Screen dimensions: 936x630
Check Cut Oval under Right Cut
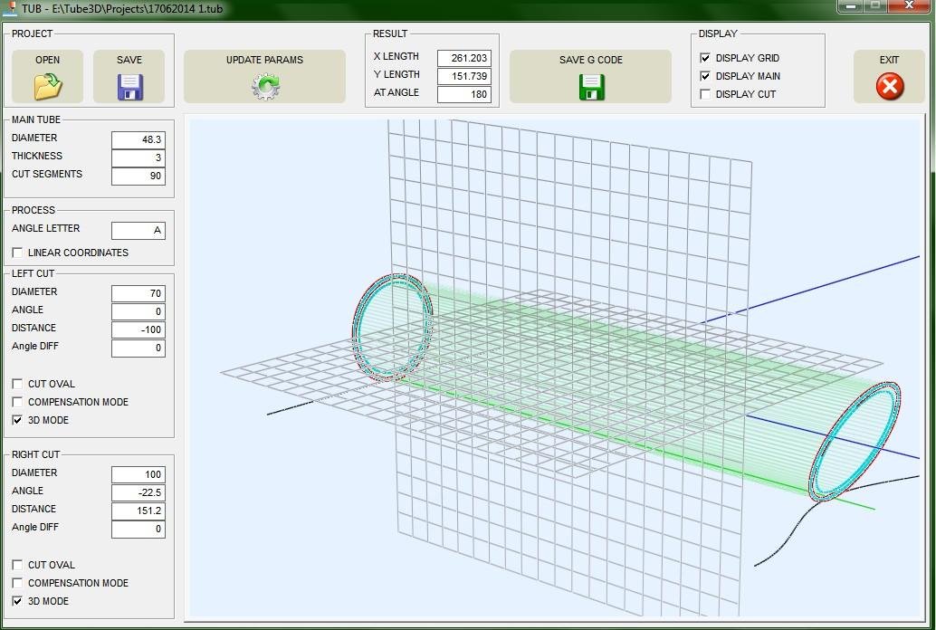click(x=15, y=565)
